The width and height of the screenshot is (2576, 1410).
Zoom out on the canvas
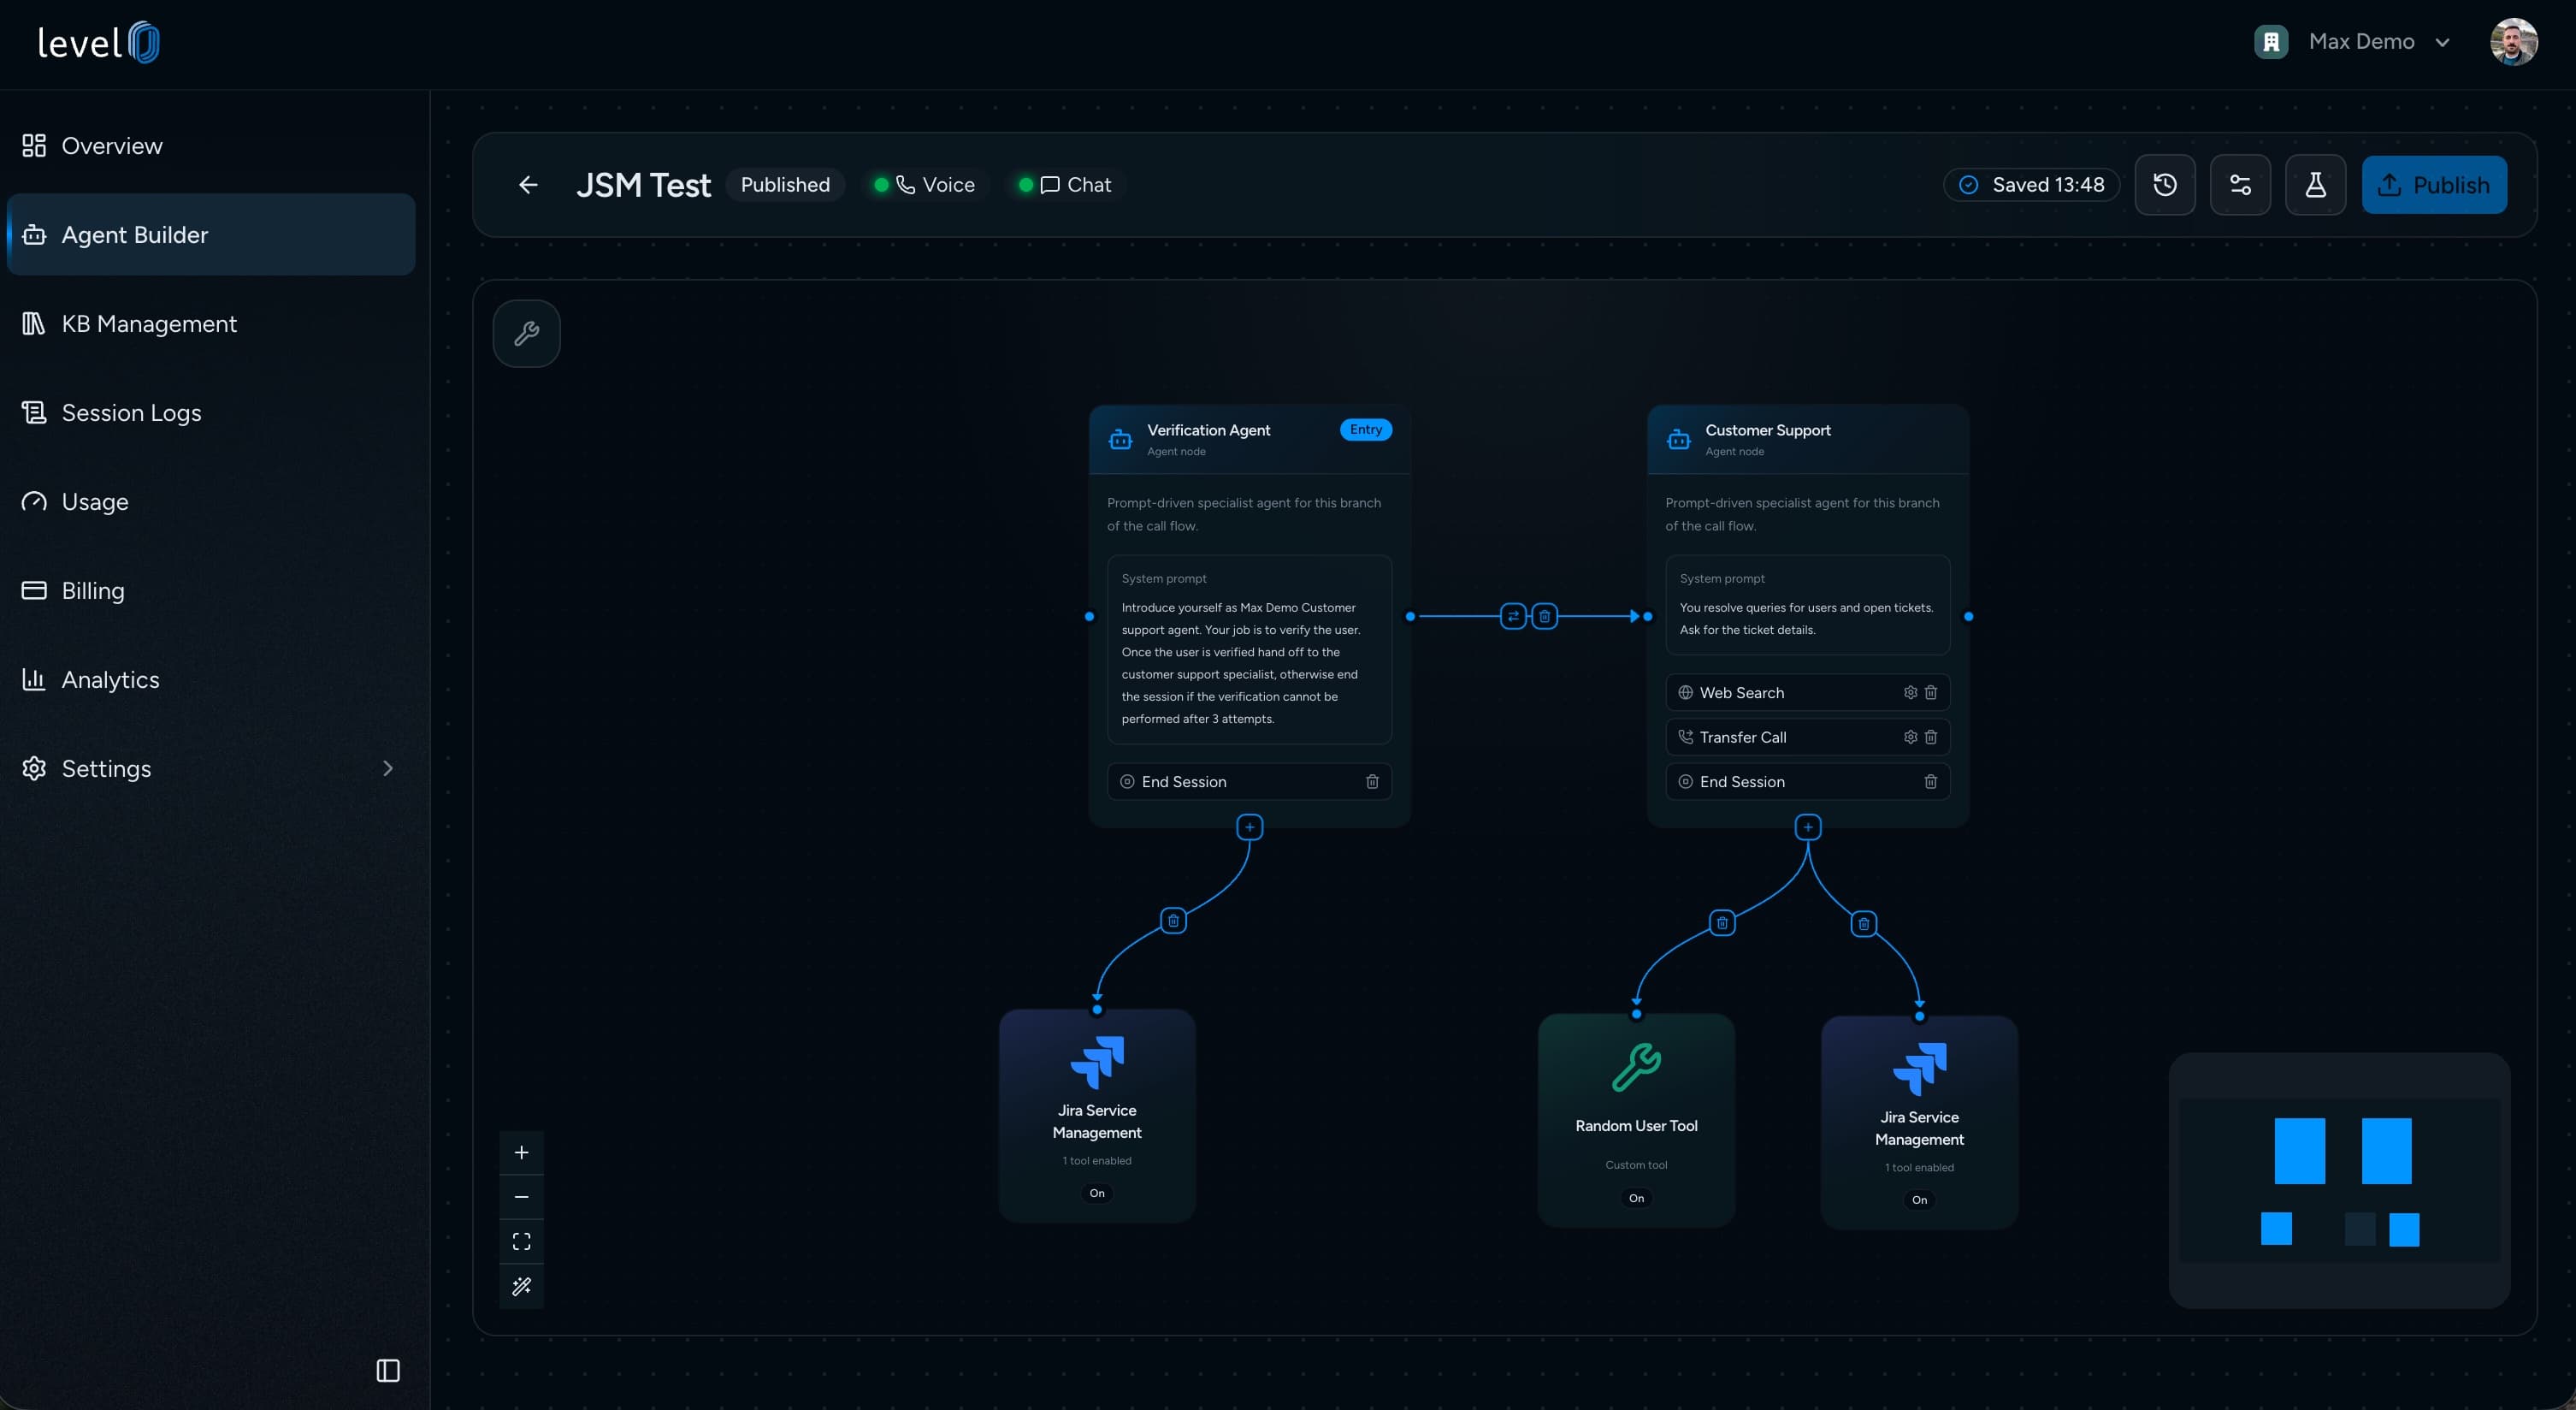pos(521,1197)
